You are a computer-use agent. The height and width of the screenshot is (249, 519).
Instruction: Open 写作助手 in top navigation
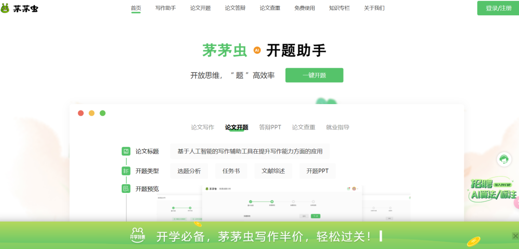point(165,8)
